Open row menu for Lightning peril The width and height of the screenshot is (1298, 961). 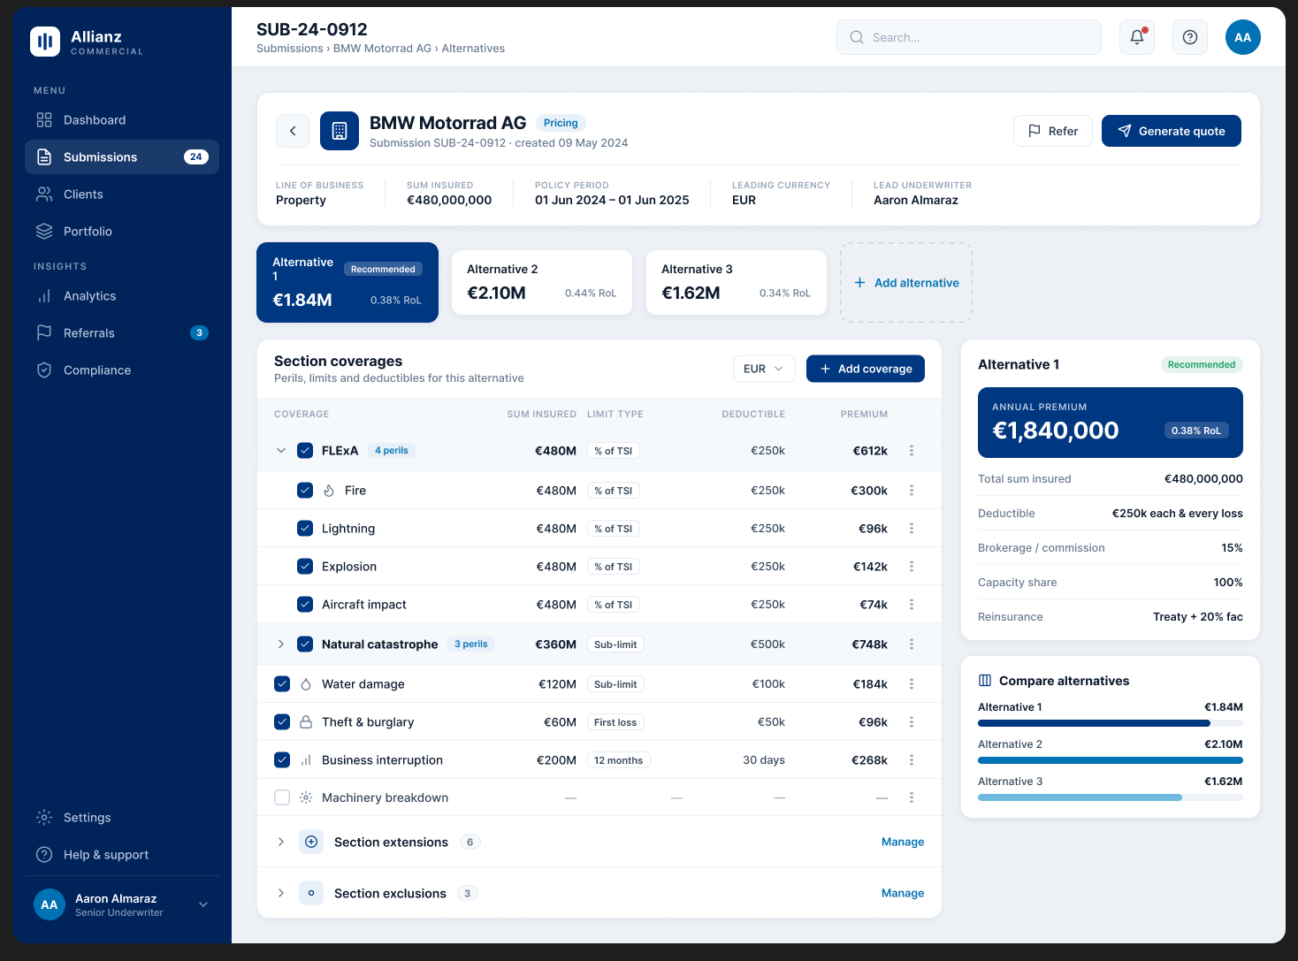point(912,529)
